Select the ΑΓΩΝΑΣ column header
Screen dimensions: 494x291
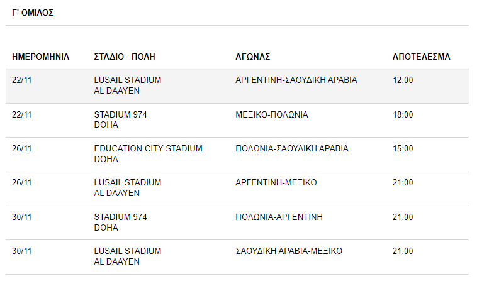253,57
